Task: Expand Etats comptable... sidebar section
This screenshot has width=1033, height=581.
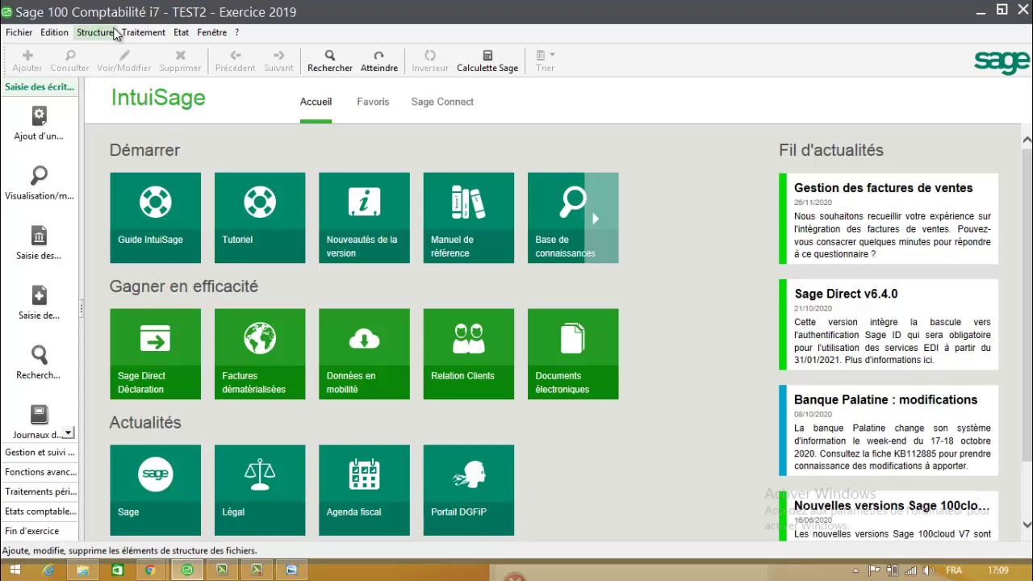Action: (x=40, y=512)
